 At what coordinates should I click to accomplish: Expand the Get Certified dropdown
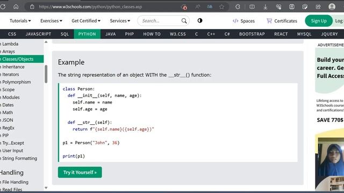[86, 21]
